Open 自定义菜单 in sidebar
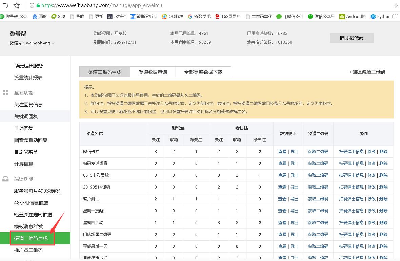The image size is (400, 261). click(x=26, y=152)
